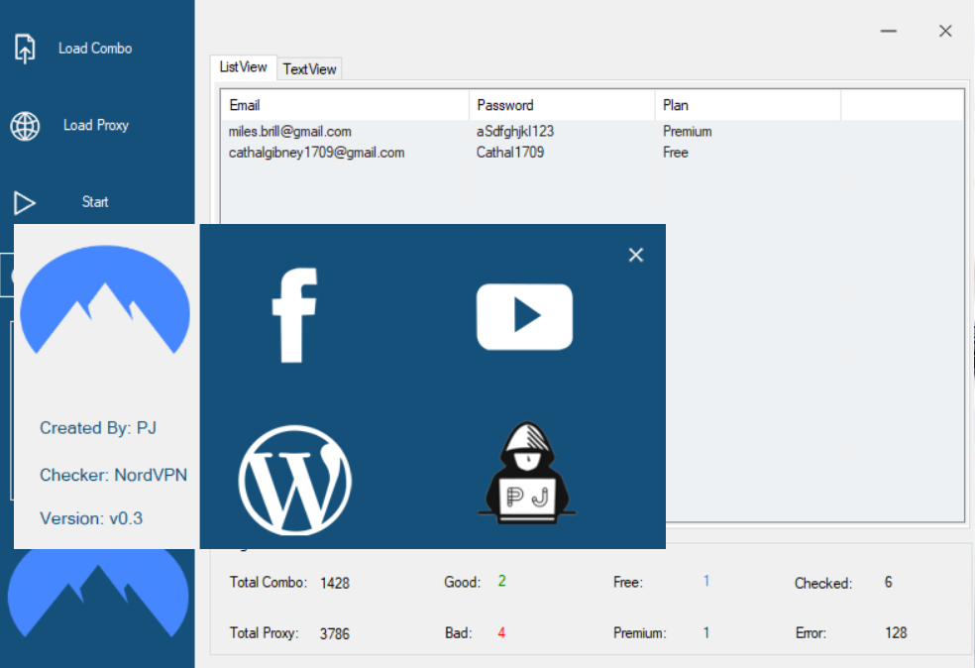Click the Cathal1709 password cell
Viewport: 975px width, 668px height.
(x=510, y=153)
